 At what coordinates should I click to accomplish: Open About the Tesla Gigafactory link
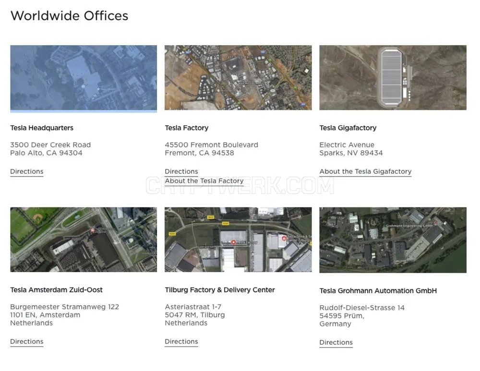365,171
